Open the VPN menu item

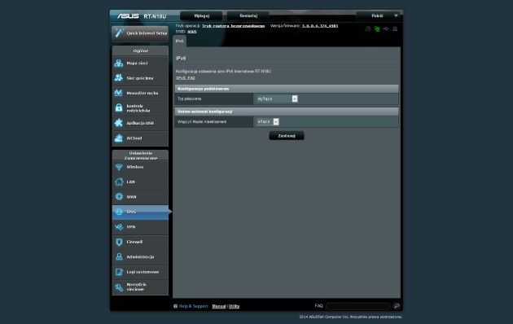click(140, 227)
